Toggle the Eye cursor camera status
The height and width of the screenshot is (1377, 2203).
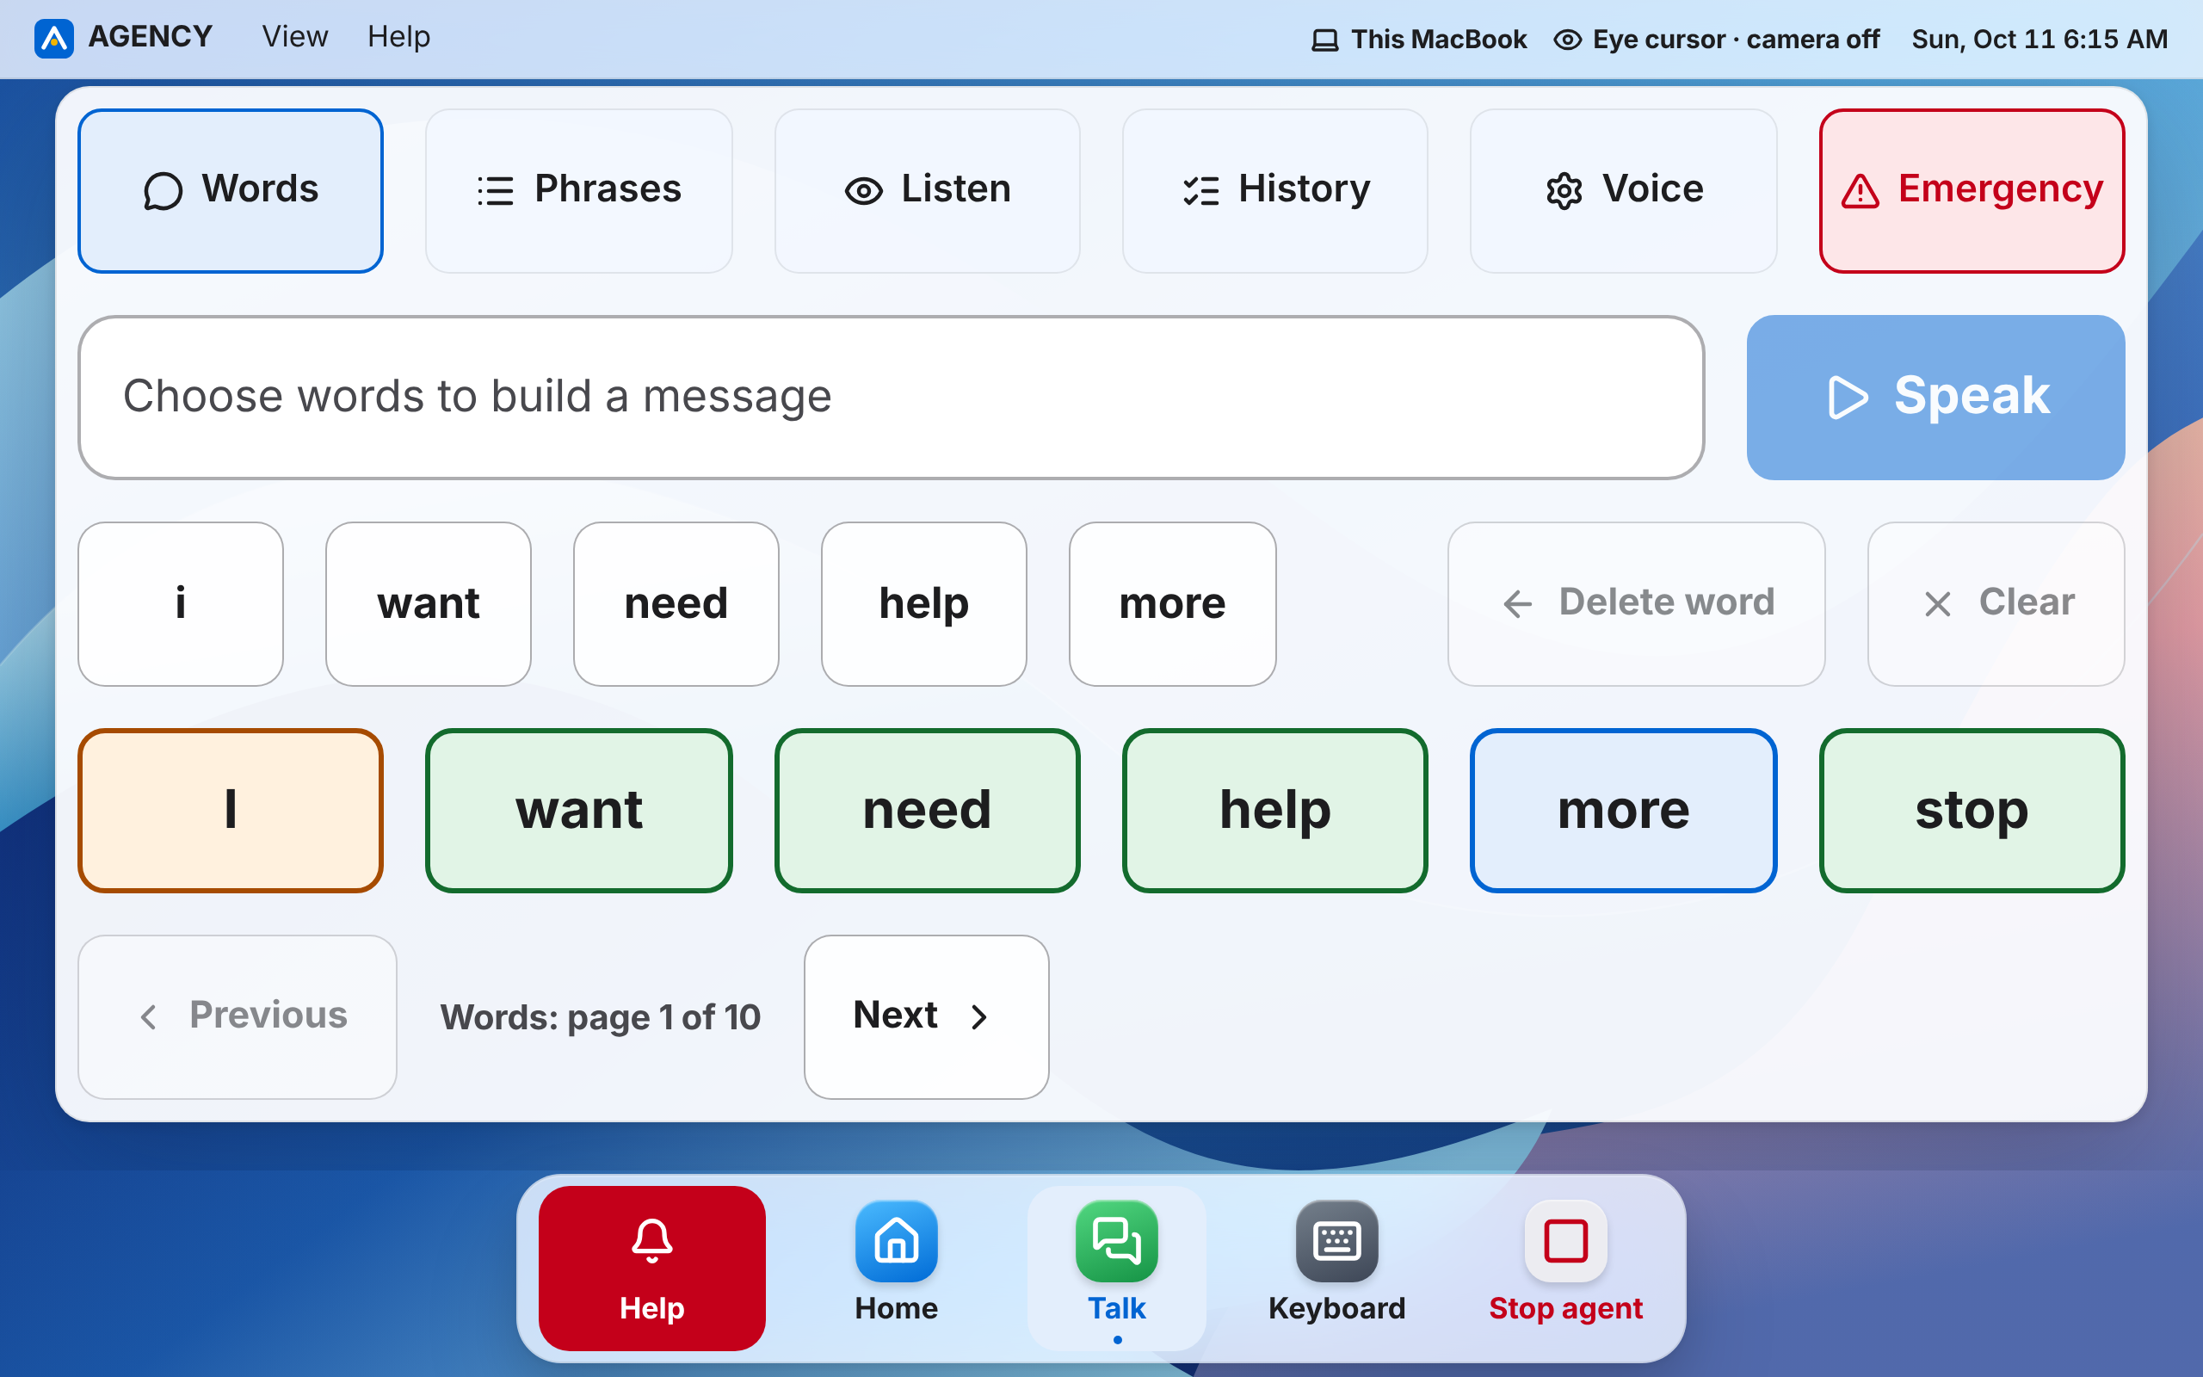[1716, 40]
